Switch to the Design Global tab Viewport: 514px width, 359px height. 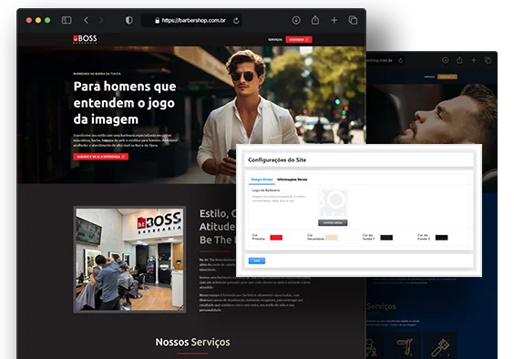(x=262, y=179)
